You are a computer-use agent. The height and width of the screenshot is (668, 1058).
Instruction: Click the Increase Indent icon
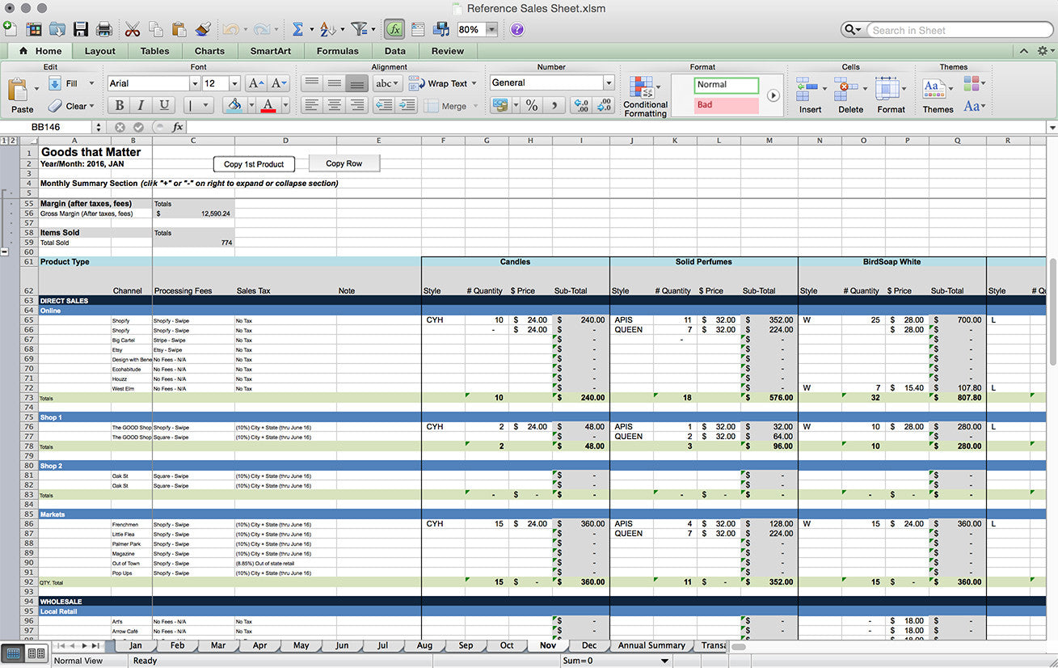pyautogui.click(x=407, y=105)
